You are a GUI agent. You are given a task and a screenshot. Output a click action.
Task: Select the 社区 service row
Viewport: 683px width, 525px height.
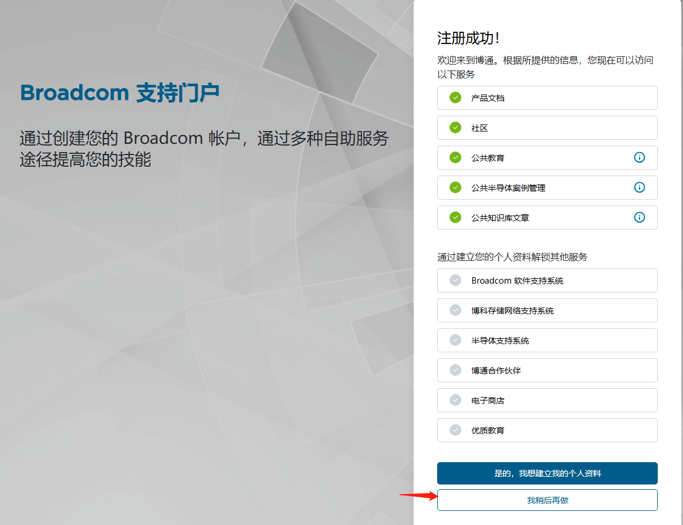click(x=547, y=127)
